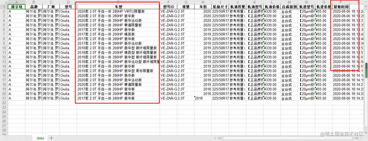Image resolution: width=368 pixels, height=141 pixels.
Task: Select cell 2019款 280HP 豪华型 黑标限量版
Action: pos(118,71)
